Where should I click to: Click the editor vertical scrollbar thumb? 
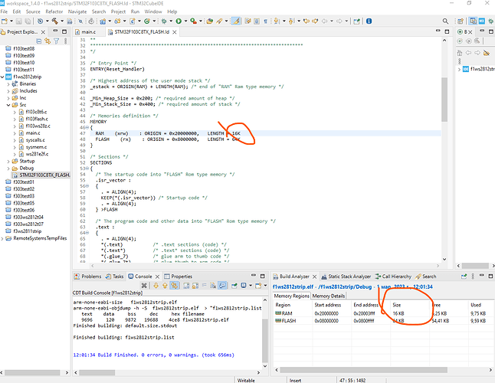[444, 100]
